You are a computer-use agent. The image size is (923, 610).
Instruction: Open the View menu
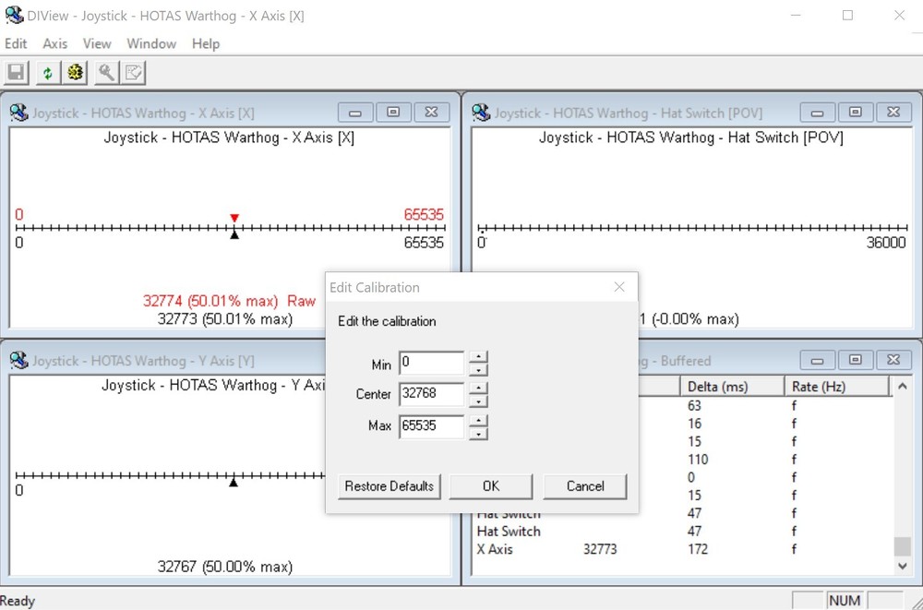(x=97, y=43)
